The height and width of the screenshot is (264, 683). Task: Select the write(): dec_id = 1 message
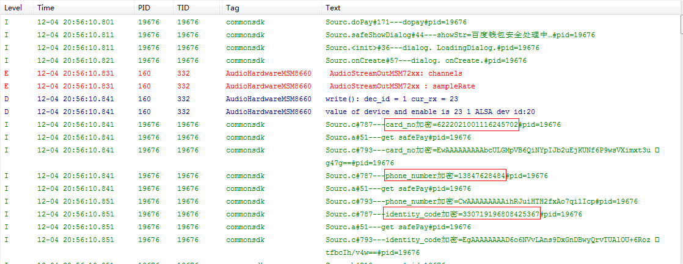392,99
